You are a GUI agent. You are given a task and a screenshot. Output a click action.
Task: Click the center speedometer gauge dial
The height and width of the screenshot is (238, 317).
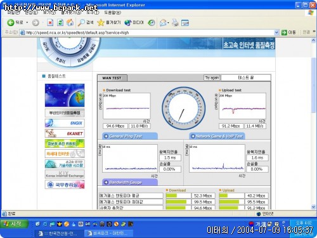[x=183, y=109]
